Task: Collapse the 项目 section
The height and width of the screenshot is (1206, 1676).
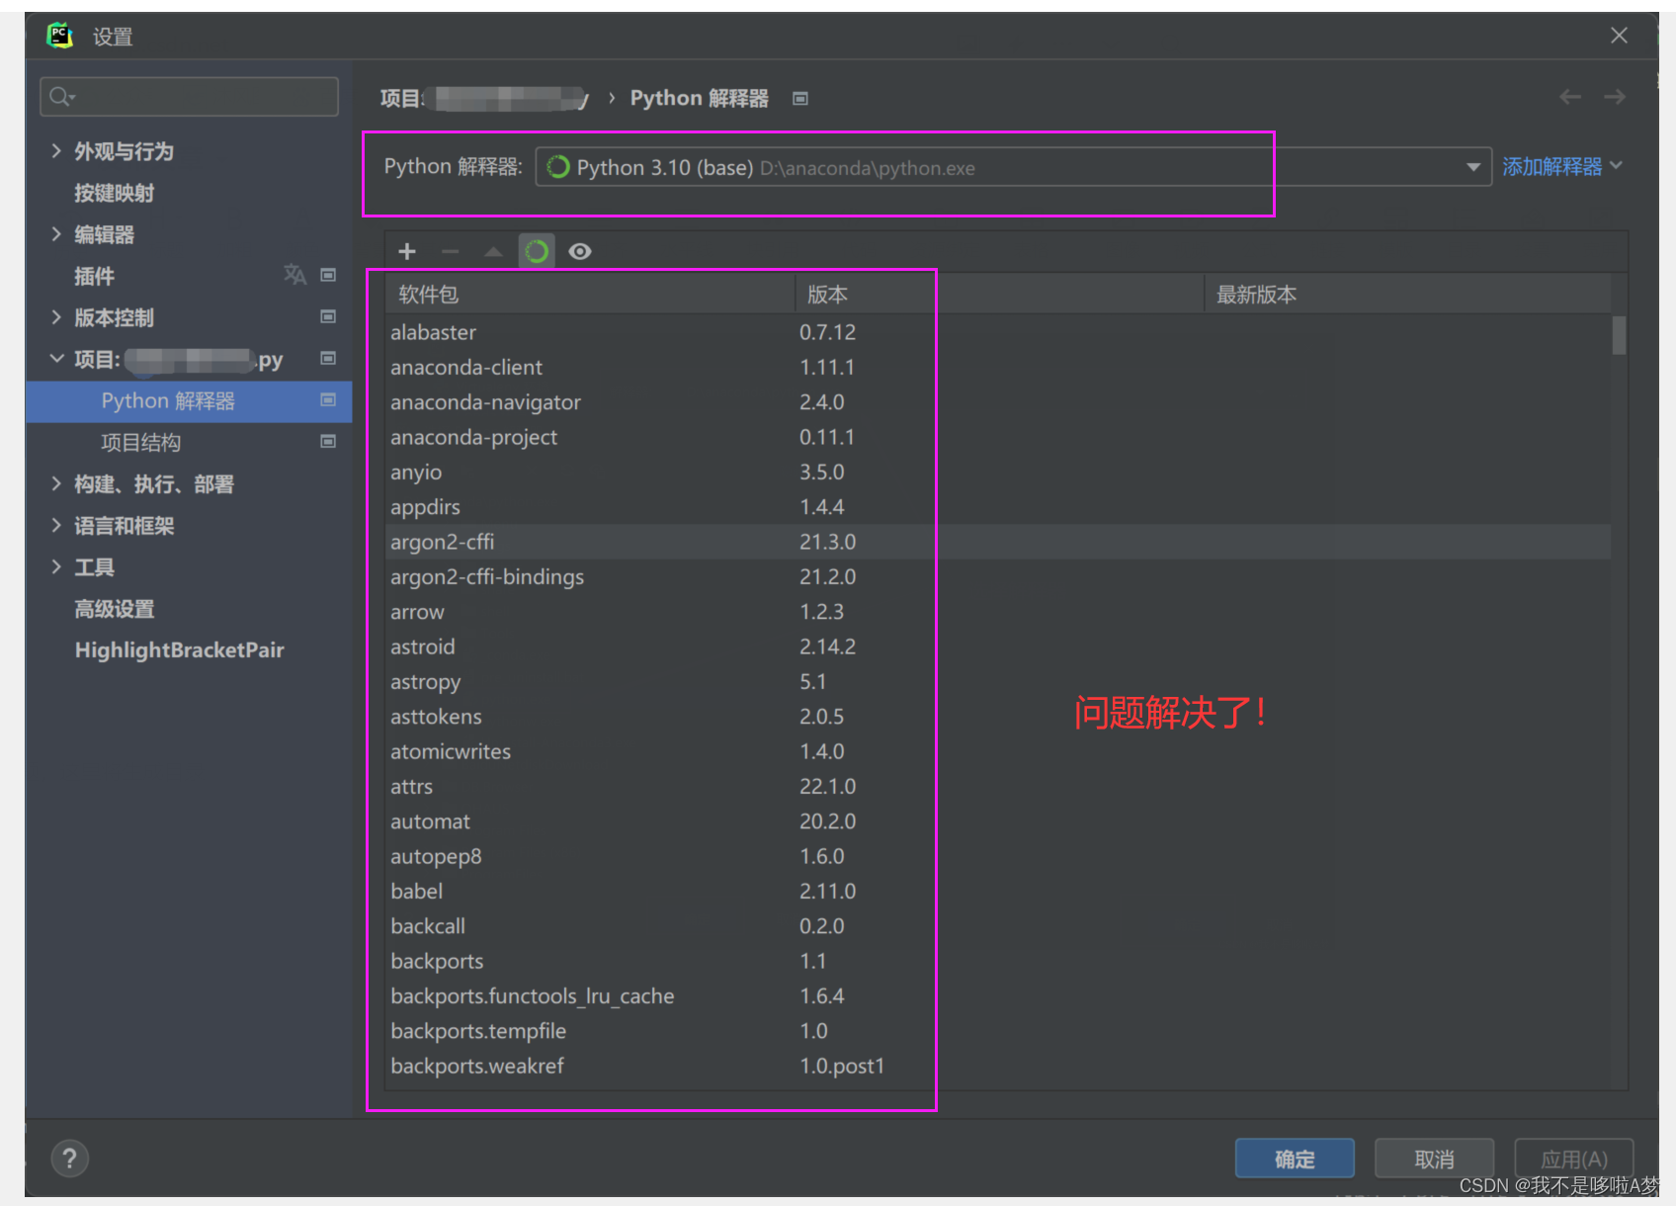Action: click(x=56, y=358)
